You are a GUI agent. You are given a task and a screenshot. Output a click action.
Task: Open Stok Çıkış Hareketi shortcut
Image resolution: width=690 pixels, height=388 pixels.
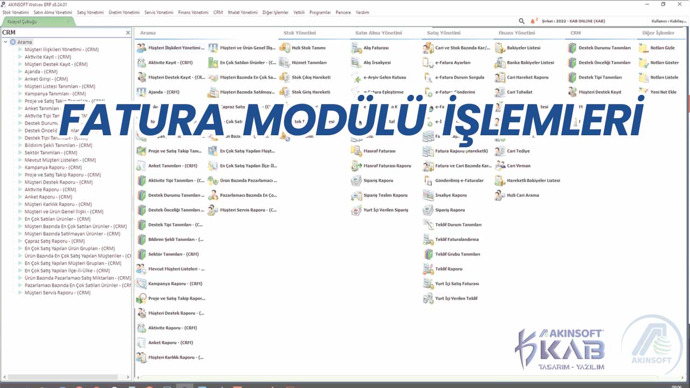[305, 77]
